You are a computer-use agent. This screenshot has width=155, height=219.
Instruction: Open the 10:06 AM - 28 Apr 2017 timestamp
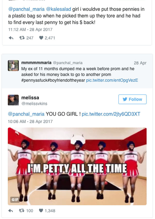pos(30,121)
